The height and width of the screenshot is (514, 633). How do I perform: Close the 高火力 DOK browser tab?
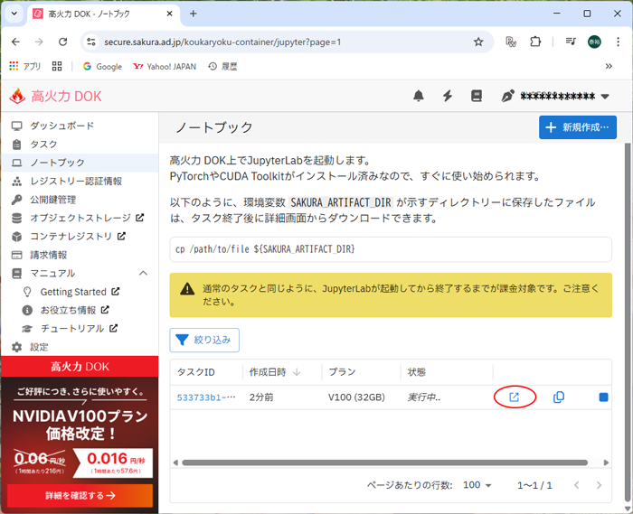170,14
